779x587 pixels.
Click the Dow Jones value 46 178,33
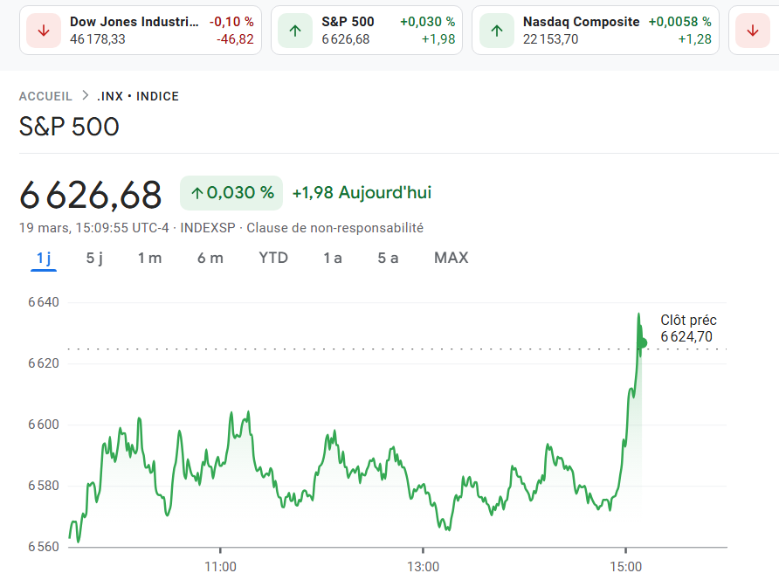[98, 39]
